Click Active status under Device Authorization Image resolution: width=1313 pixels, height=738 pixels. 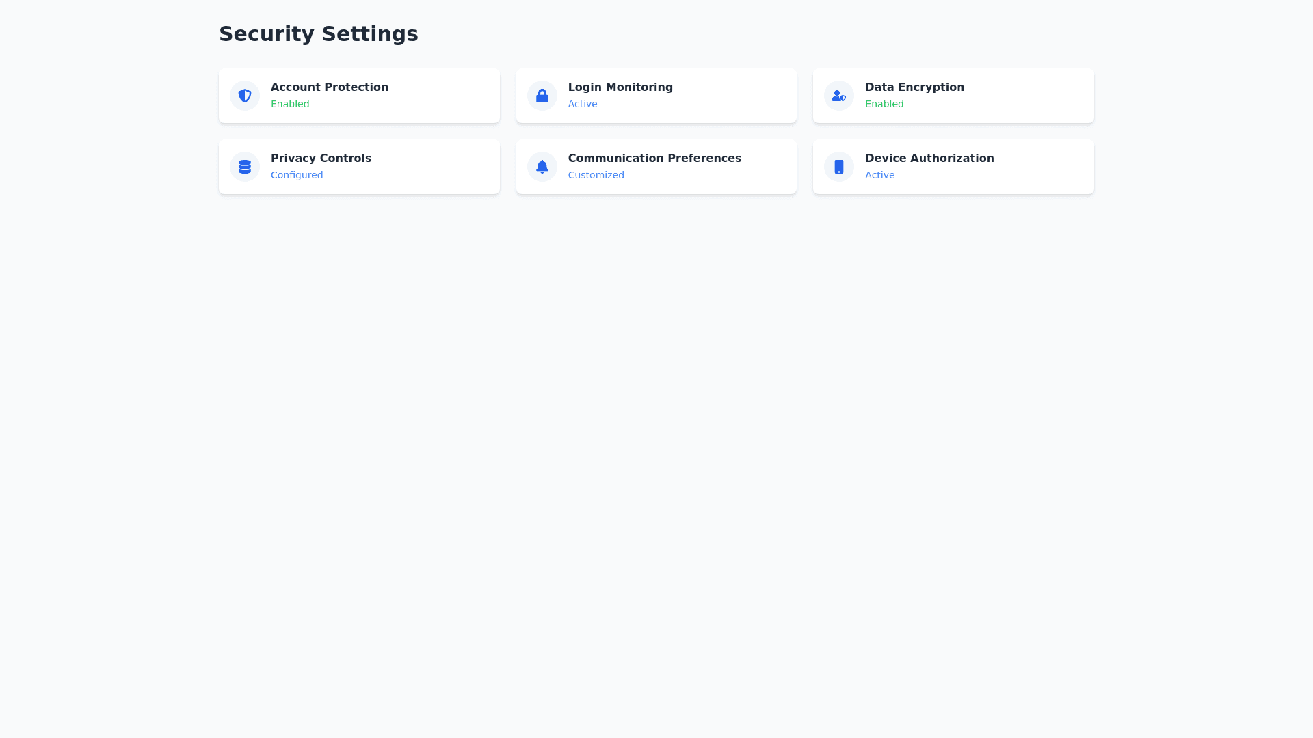point(879,175)
